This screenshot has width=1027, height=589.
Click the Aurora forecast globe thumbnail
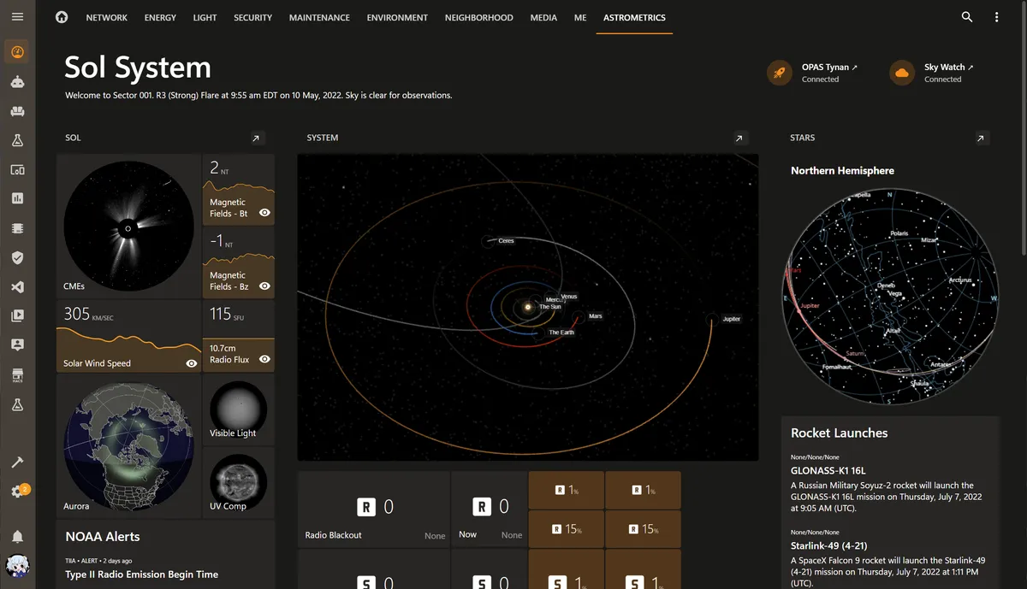coord(129,445)
